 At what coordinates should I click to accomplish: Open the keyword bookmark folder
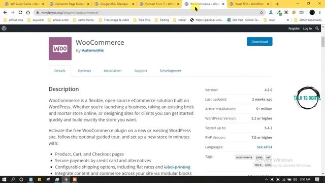coord(36,20)
